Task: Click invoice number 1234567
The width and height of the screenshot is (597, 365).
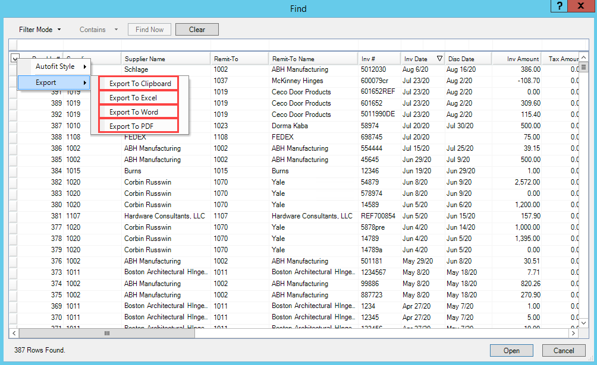Action: tap(373, 272)
